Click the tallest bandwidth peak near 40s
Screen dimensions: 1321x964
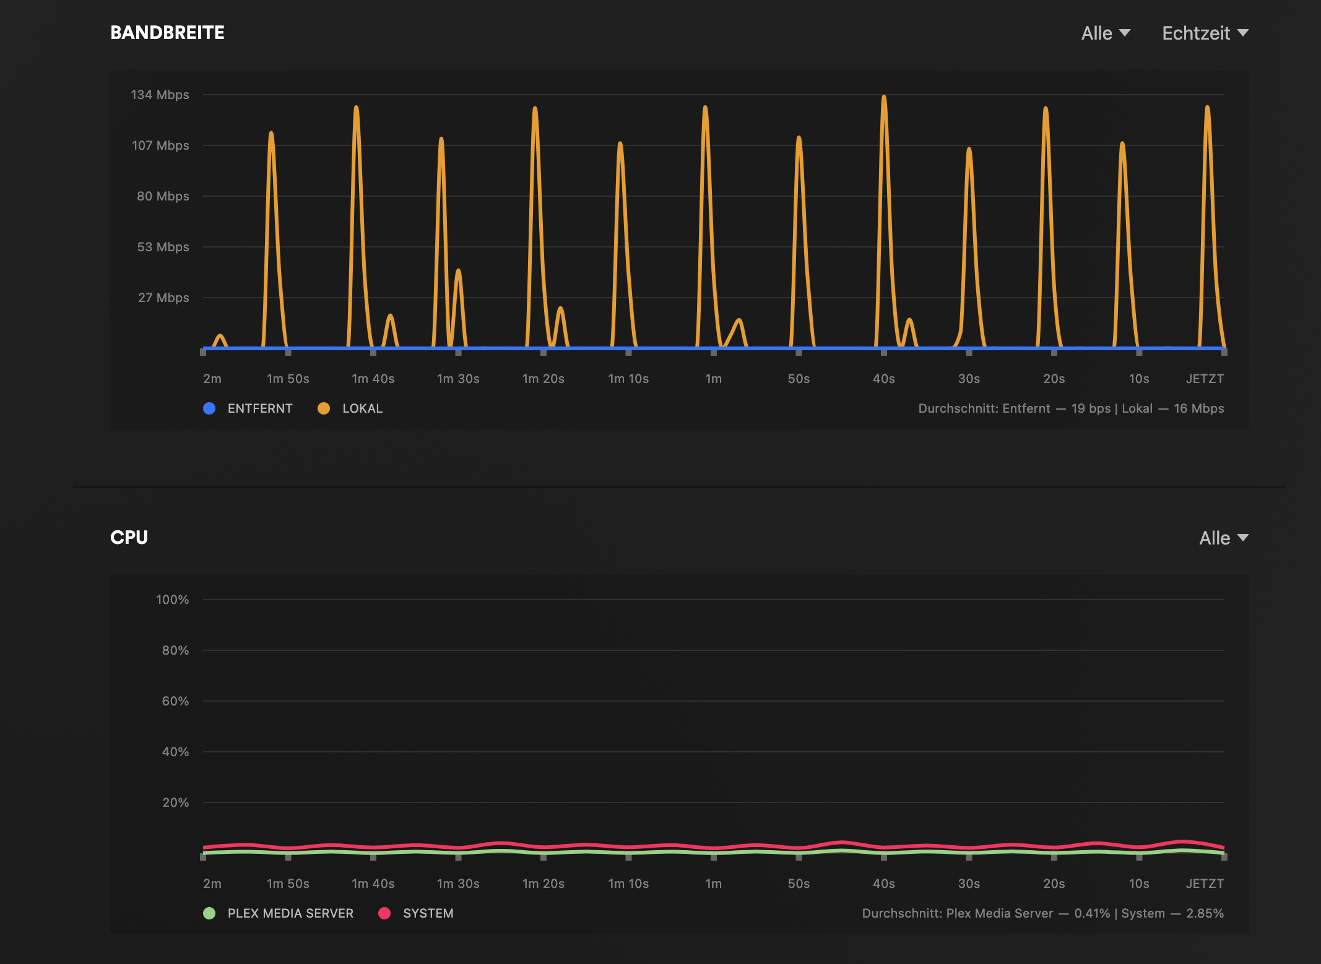tap(884, 98)
